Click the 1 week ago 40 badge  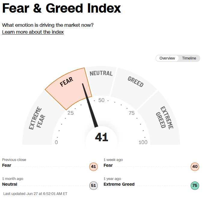click(x=195, y=167)
